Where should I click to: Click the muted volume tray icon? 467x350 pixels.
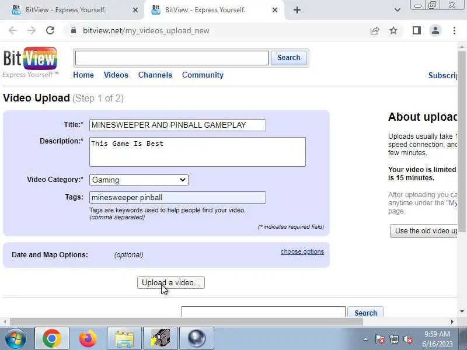(407, 339)
